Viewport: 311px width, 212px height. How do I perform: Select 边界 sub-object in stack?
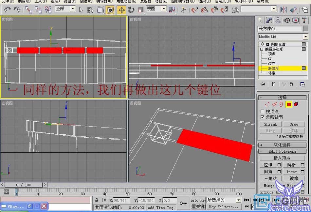tap(271, 63)
